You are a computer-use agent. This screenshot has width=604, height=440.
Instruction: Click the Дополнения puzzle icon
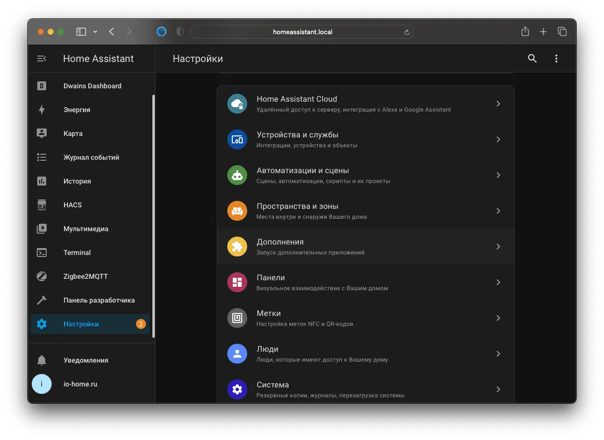pos(237,247)
